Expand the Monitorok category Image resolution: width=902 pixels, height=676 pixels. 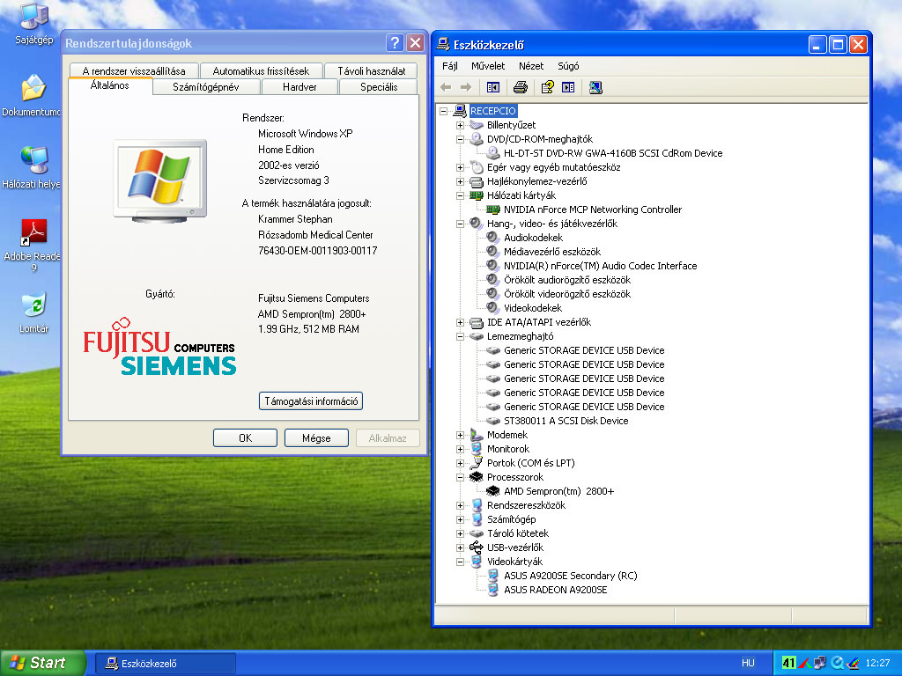[460, 449]
